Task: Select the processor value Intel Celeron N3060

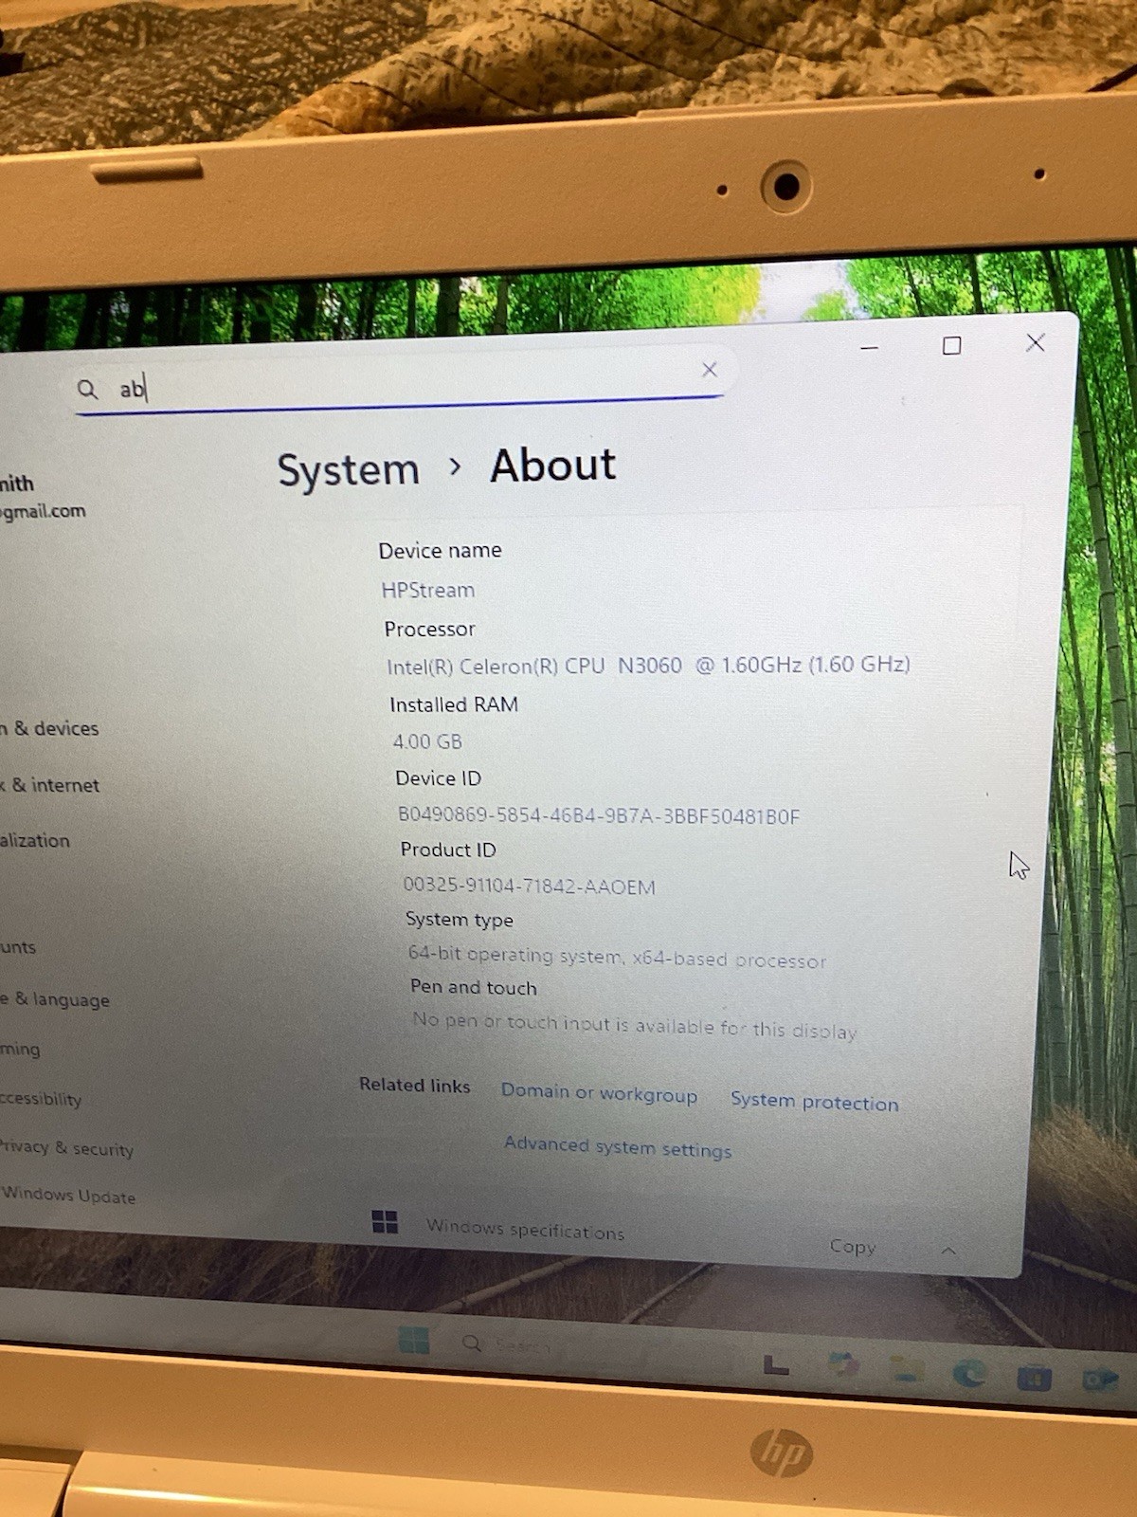Action: tap(648, 666)
